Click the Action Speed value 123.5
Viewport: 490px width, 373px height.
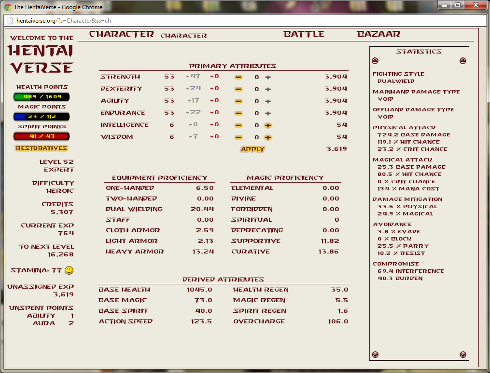202,321
